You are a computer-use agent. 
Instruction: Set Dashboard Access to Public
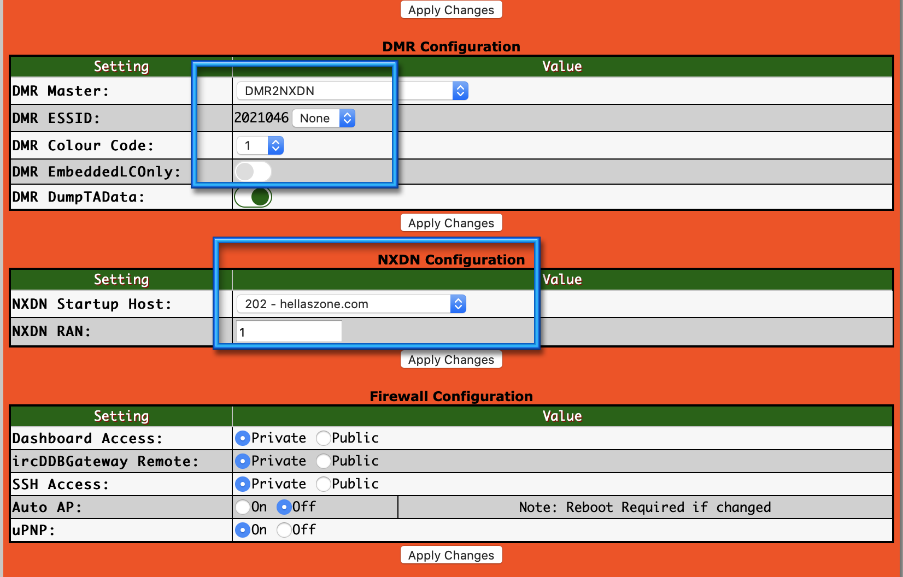[x=324, y=438]
